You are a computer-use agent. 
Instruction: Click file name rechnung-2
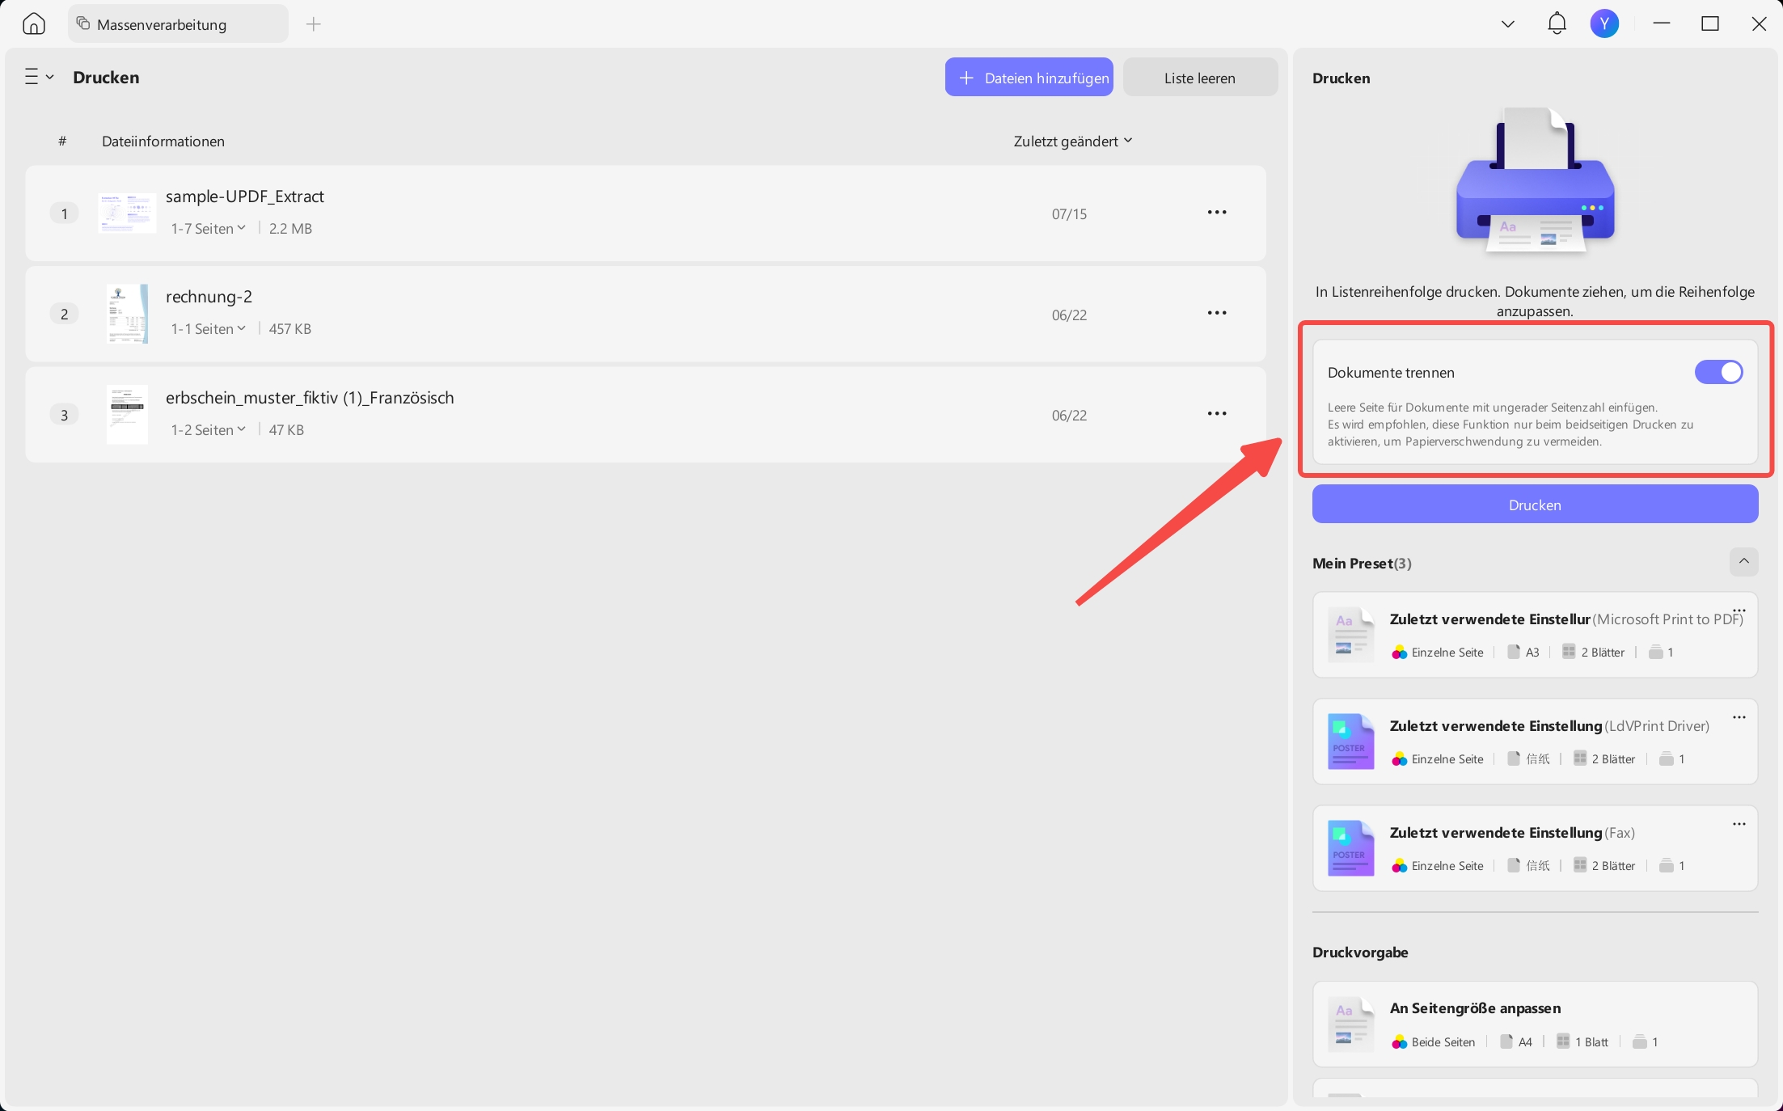tap(209, 297)
